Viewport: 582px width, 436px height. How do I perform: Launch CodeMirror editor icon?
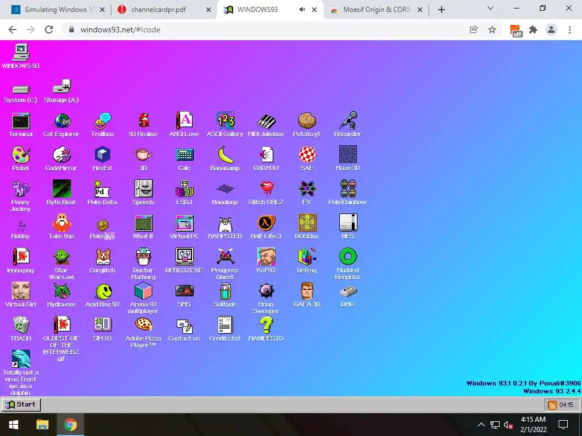61,159
